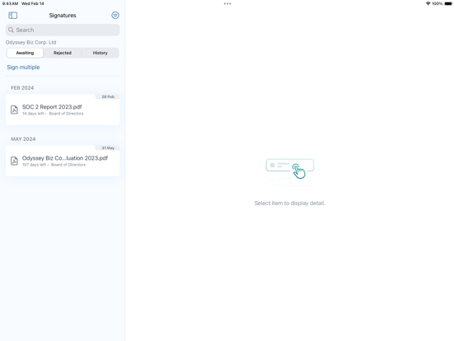Toggle the sidebar panel icon
Screen dimensions: 455x341
[12, 15]
